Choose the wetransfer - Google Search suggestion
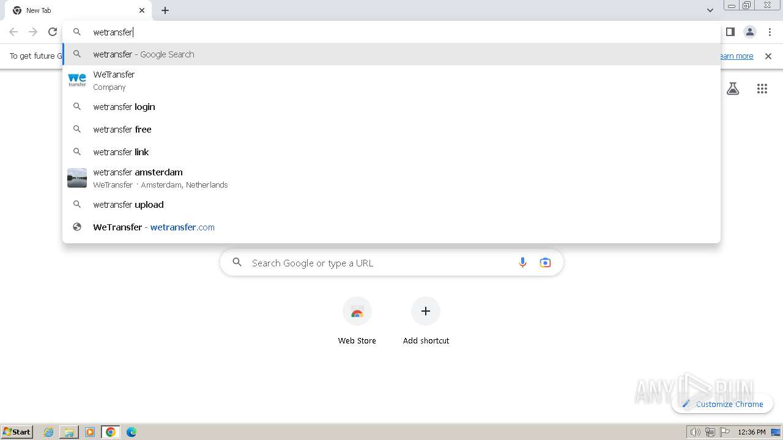 [x=391, y=54]
